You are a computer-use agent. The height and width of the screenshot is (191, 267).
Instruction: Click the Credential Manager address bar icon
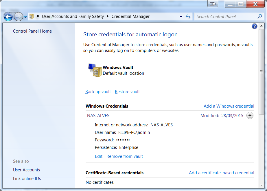(x=32, y=16)
